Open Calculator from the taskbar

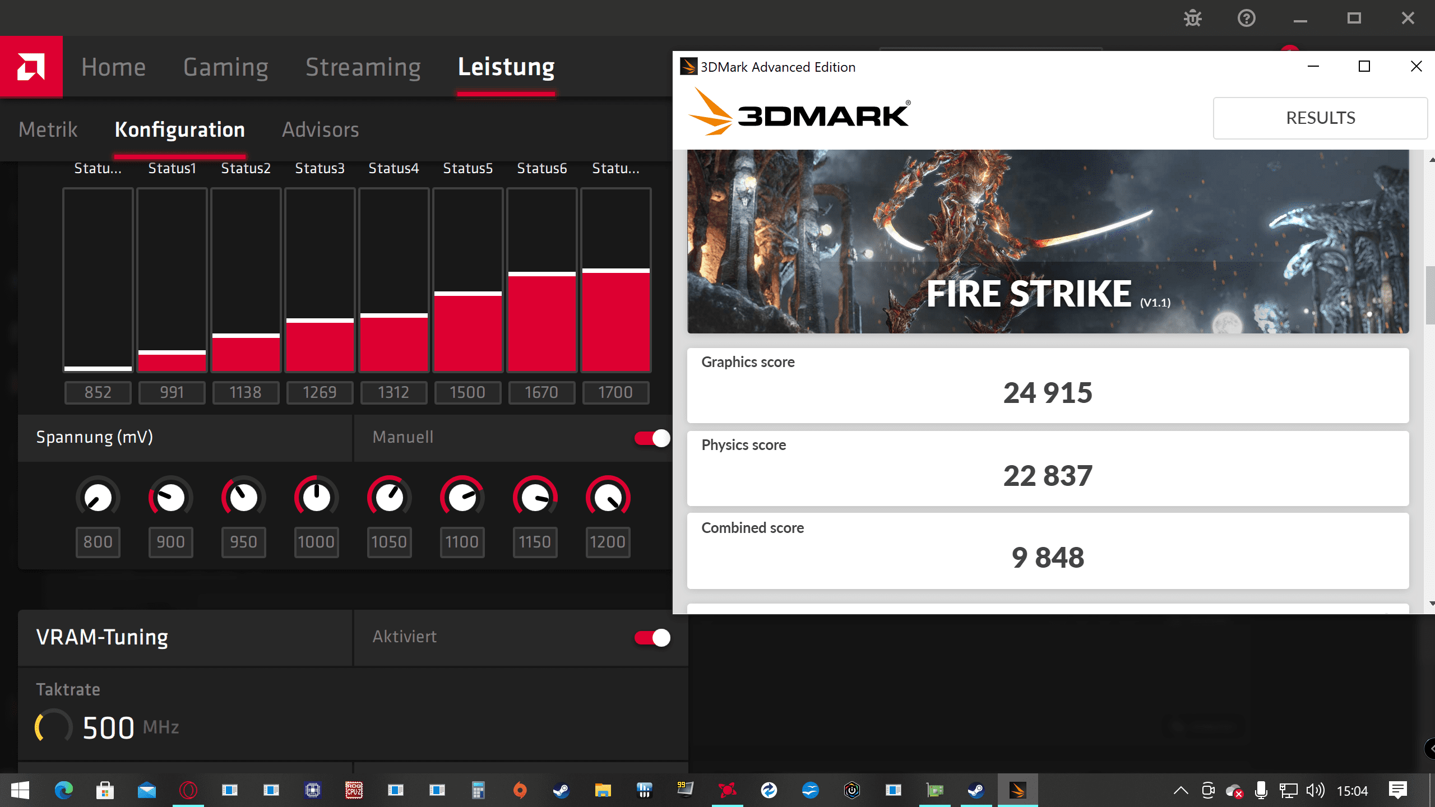coord(478,790)
